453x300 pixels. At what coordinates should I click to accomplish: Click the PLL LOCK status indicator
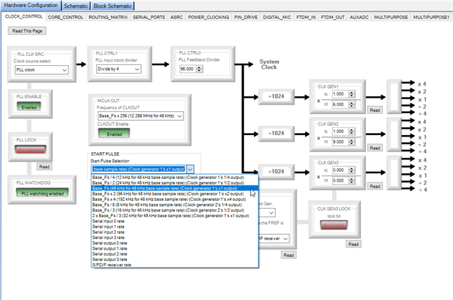coord(30,149)
